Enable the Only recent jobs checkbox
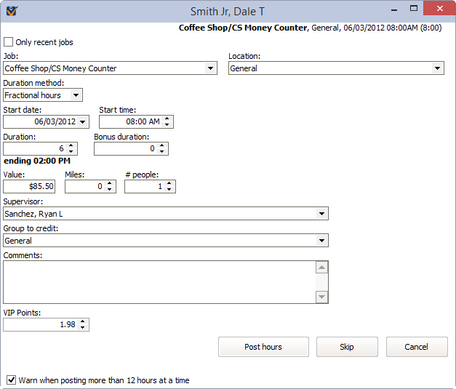456x389 pixels. point(8,42)
